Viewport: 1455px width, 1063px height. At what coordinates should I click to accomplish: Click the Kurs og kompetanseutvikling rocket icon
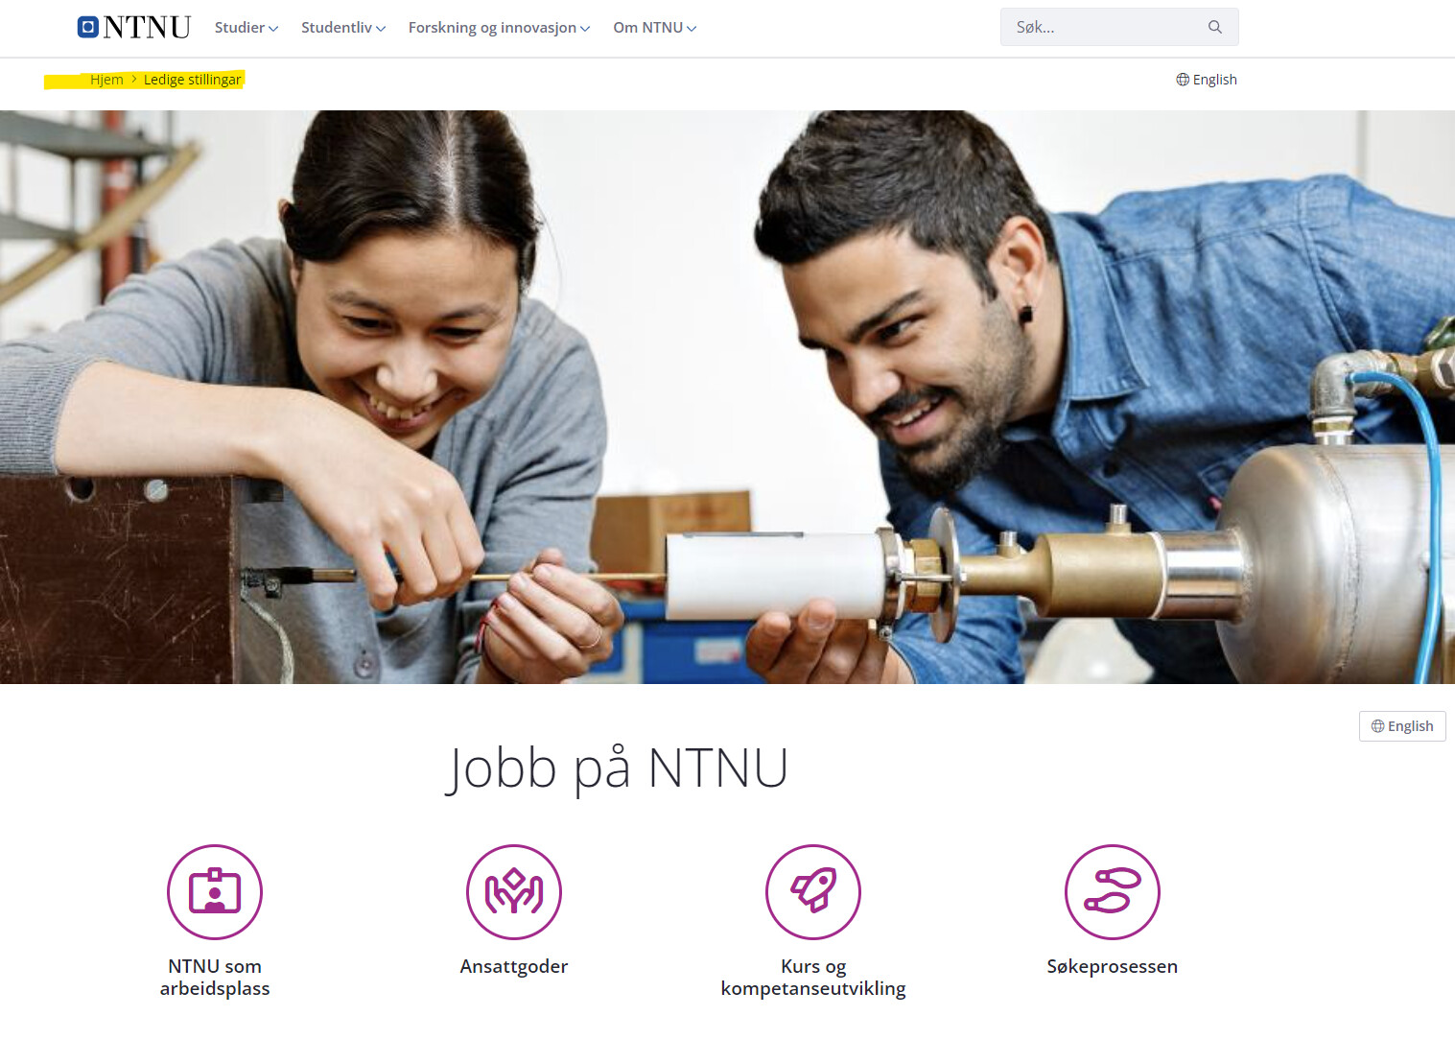pyautogui.click(x=813, y=892)
